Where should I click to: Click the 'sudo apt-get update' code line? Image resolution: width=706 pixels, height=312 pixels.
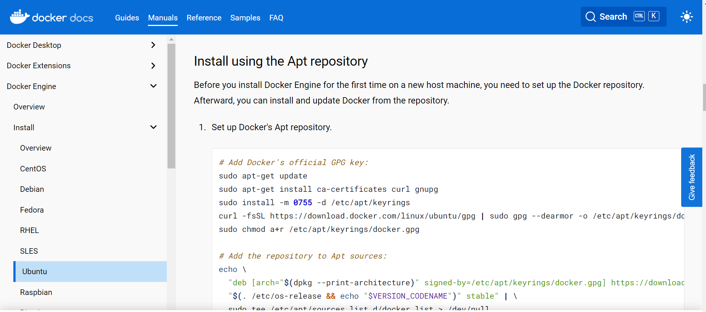pyautogui.click(x=263, y=176)
